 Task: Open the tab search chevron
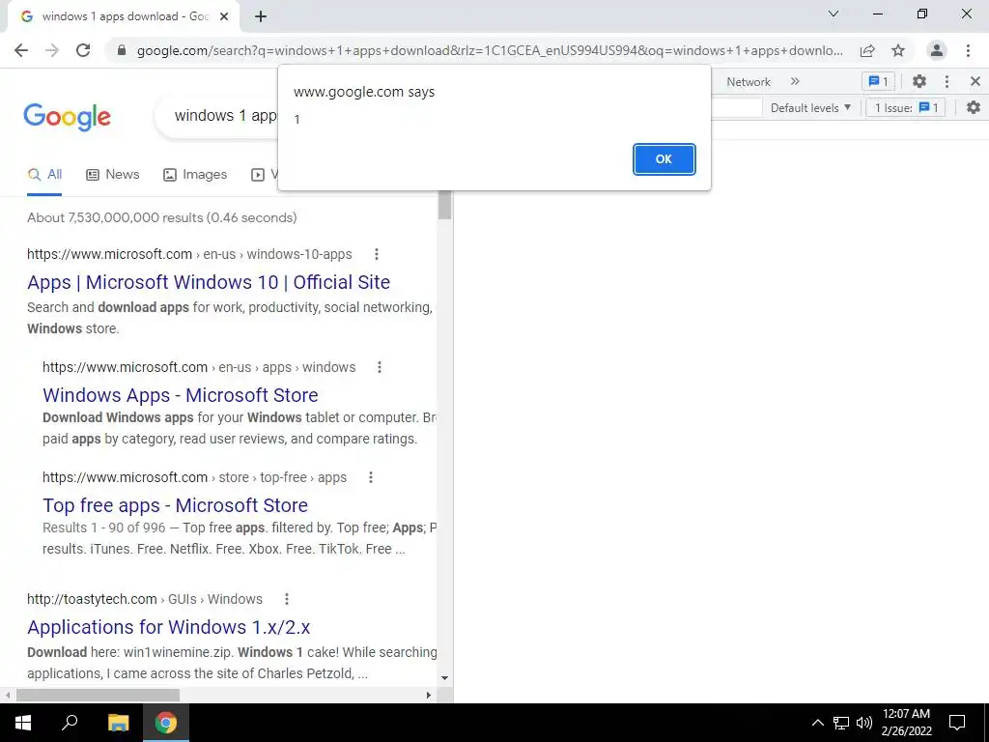pos(834,14)
